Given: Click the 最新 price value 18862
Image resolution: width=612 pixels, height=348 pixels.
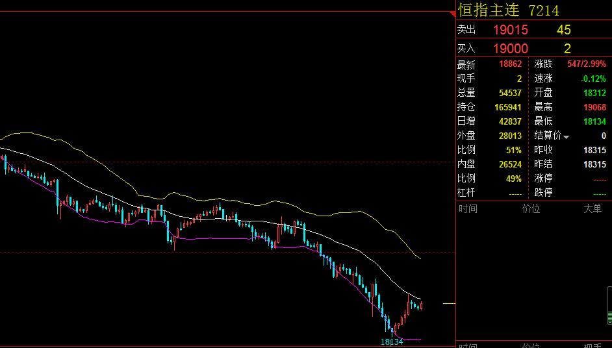Looking at the screenshot, I should [510, 64].
